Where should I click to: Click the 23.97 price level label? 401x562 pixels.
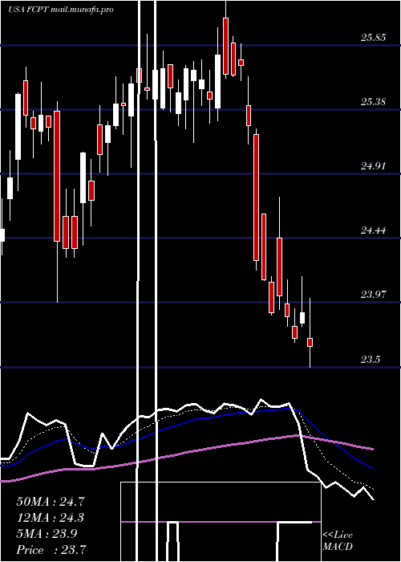[x=373, y=295]
